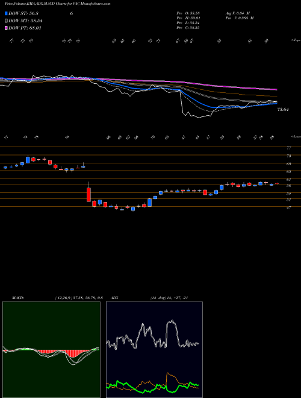Click the blue DOW ST legend swatch
Image resolution: width=301 pixels, height=398 pixels.
pyautogui.click(x=6, y=13)
